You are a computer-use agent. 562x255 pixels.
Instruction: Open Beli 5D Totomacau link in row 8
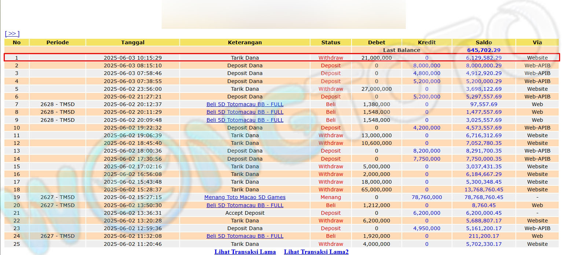click(245, 112)
